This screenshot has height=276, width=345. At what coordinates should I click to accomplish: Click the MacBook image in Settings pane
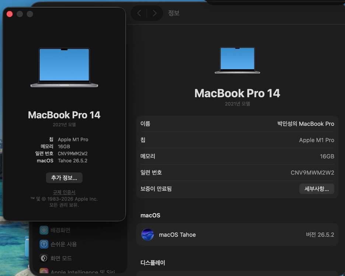point(237,60)
